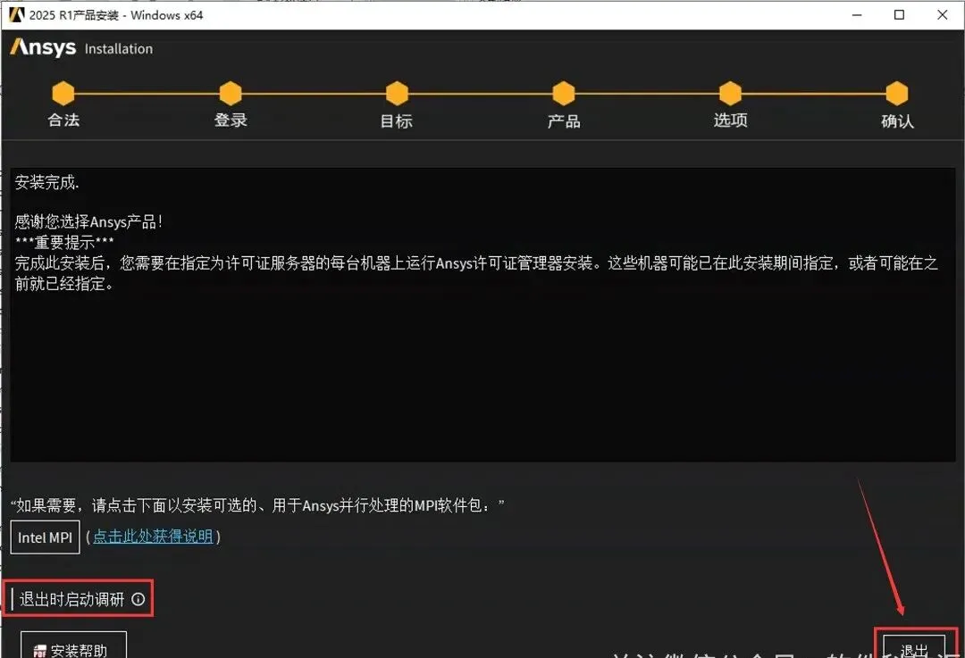Click the Ansys icon in title bar

[17, 14]
